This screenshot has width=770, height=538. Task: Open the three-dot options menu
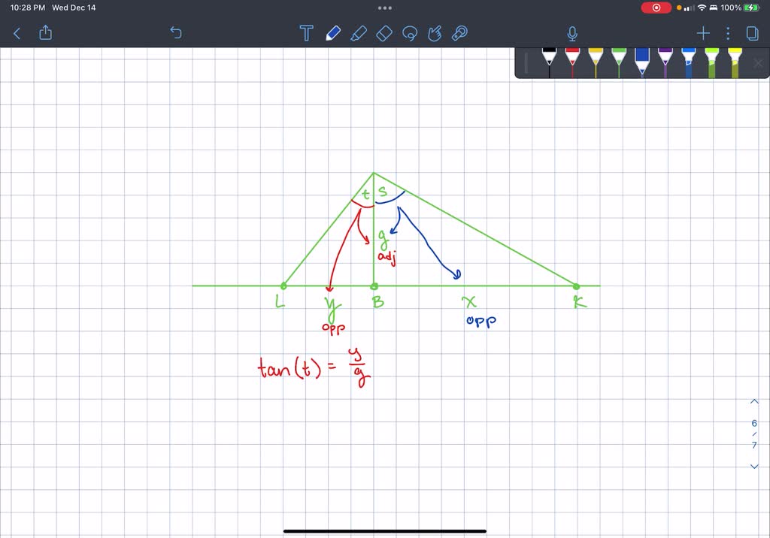click(726, 33)
